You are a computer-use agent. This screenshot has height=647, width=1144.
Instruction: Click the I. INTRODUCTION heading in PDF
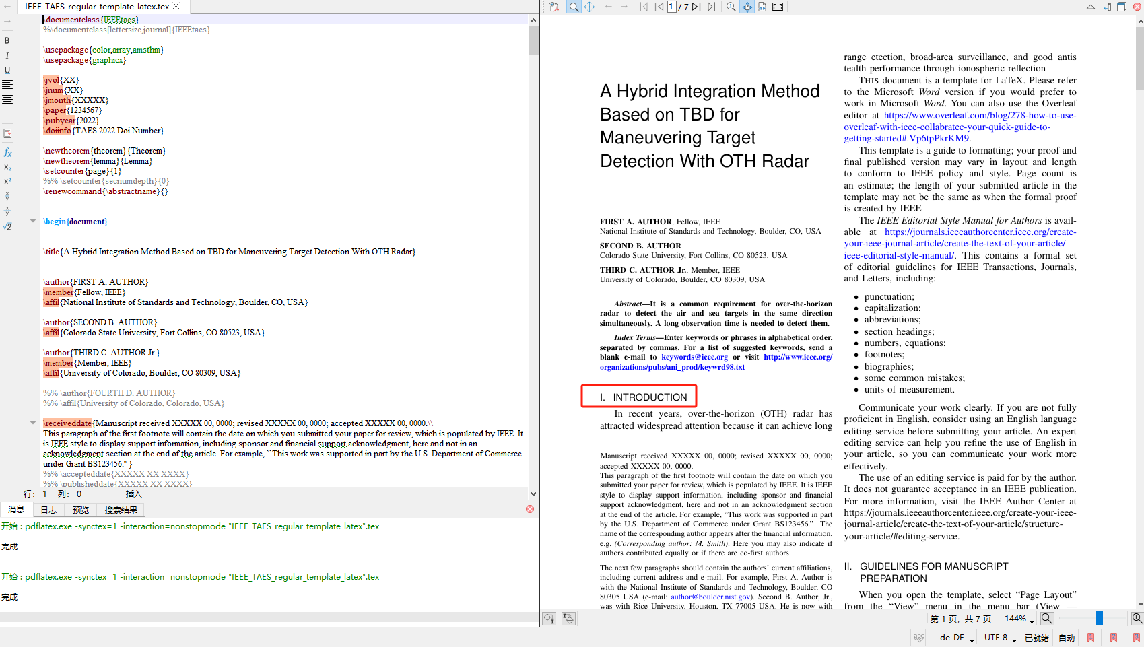point(643,397)
